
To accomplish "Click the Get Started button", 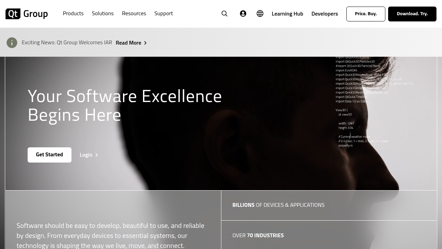I will coord(49,155).
